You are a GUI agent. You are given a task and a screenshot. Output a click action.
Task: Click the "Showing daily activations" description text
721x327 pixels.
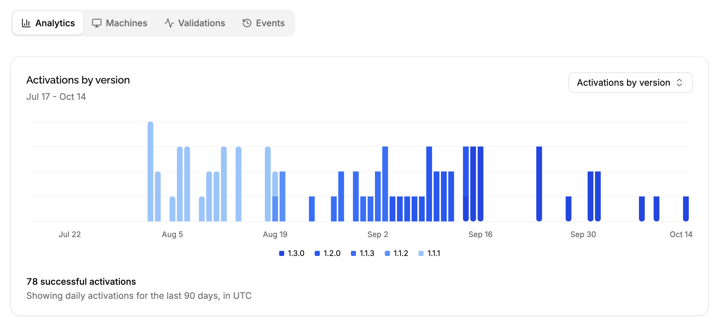tap(139, 296)
